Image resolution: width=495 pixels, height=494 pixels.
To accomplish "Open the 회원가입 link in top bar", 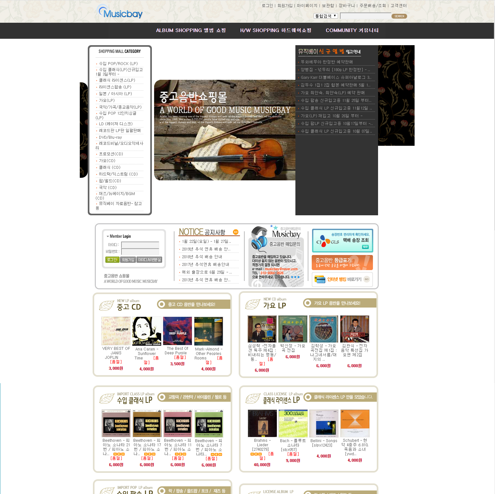I will [285, 5].
